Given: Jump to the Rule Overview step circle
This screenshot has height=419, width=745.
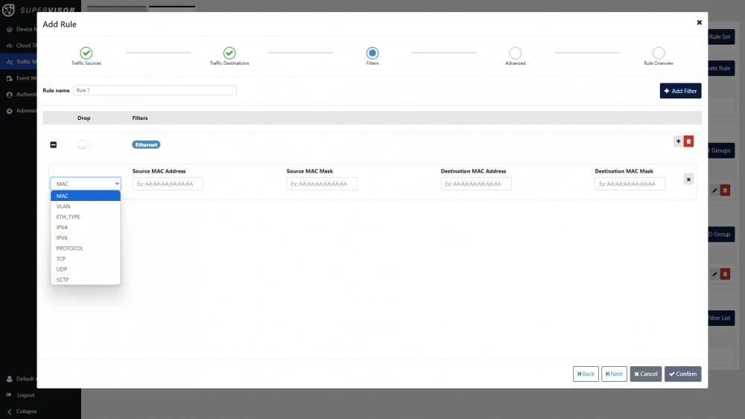Looking at the screenshot, I should pyautogui.click(x=659, y=53).
